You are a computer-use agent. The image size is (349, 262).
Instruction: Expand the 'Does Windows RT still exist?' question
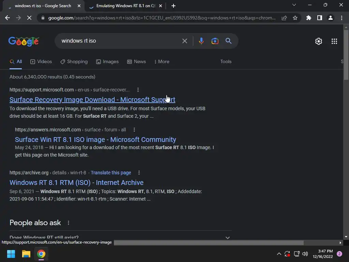[x=120, y=237]
